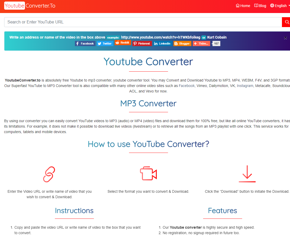This screenshot has height=237, width=290.
Task: Click 'Click the "Download" button to initiate' caption
Action: (x=247, y=191)
